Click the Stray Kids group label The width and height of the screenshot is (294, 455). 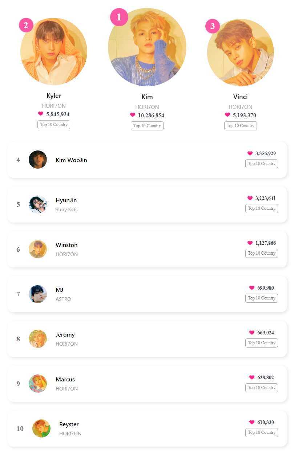pos(67,209)
